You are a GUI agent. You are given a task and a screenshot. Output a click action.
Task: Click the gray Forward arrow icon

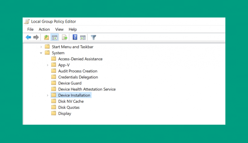pyautogui.click(x=36, y=38)
